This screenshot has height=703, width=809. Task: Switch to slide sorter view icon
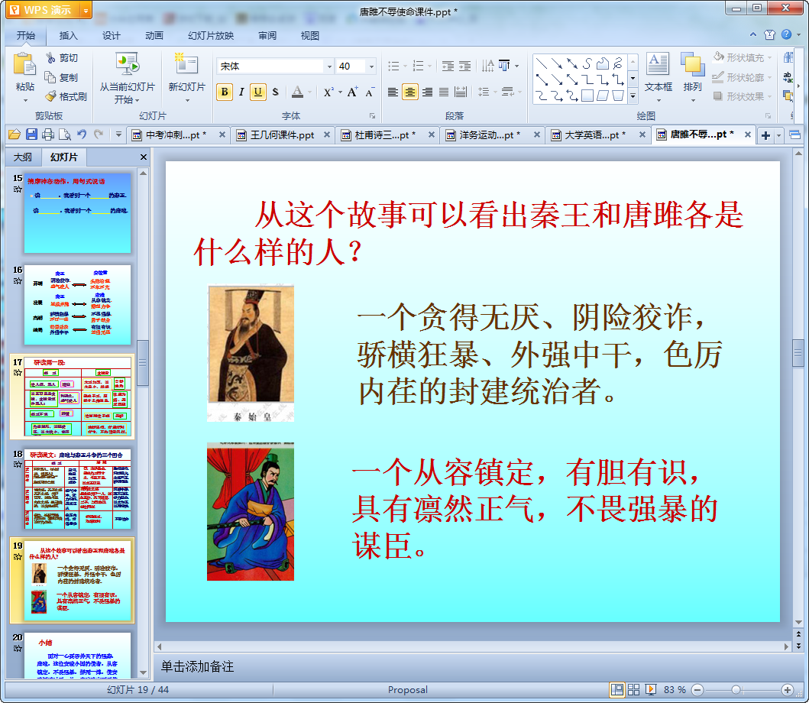coord(633,689)
